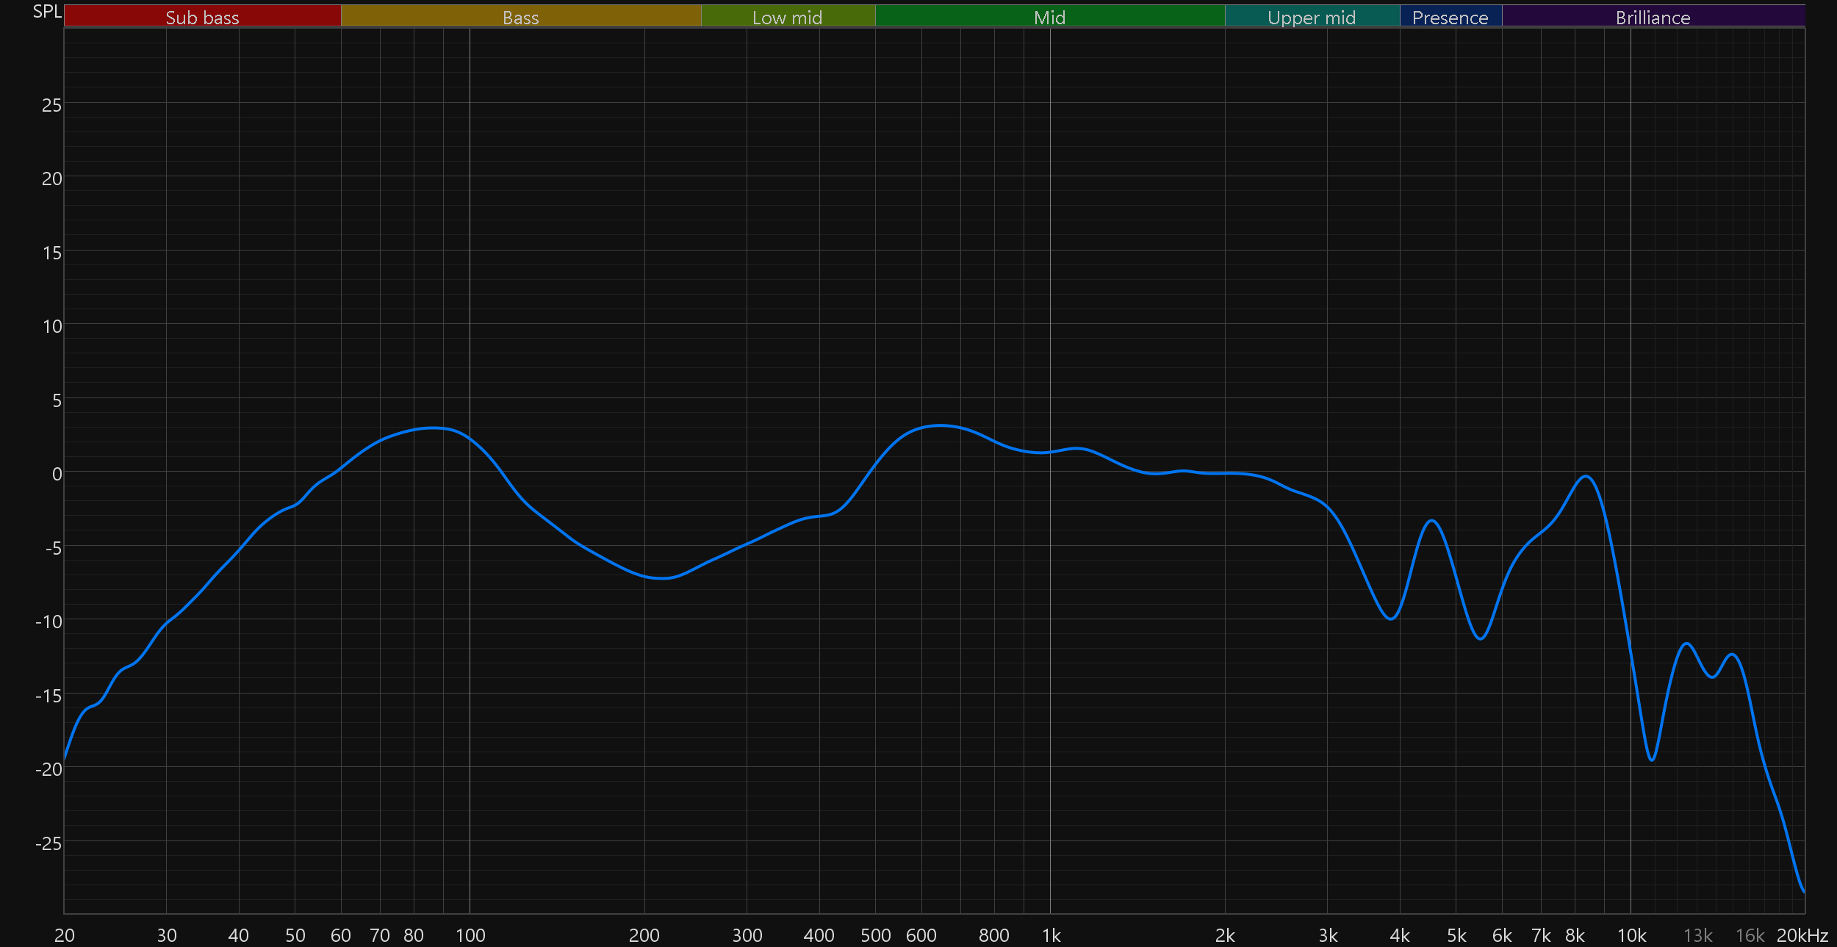Click the 1k frequency axis label

pos(1051,935)
